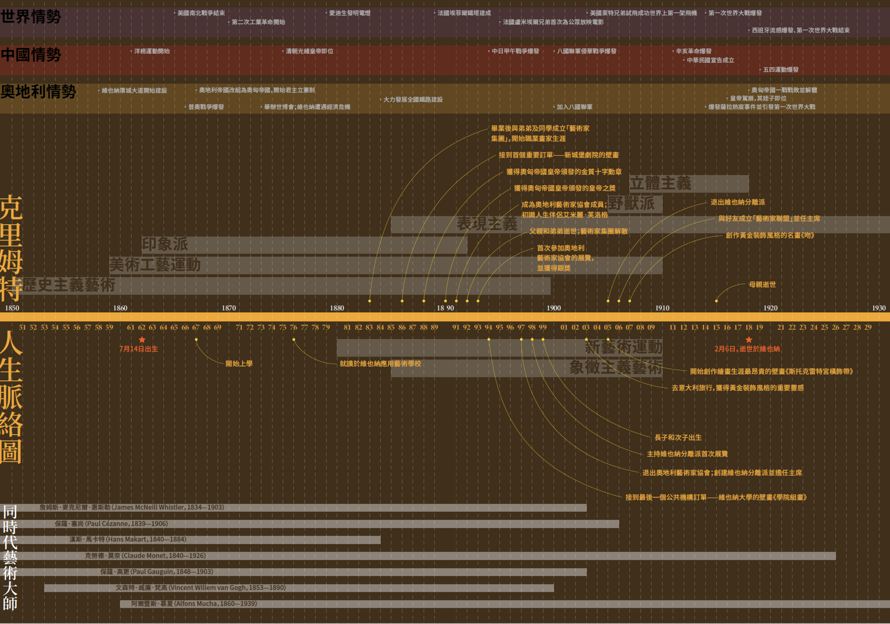Image resolution: width=890 pixels, height=624 pixels.
Task: Click the 中國情勢 section header
Action: click(x=31, y=55)
